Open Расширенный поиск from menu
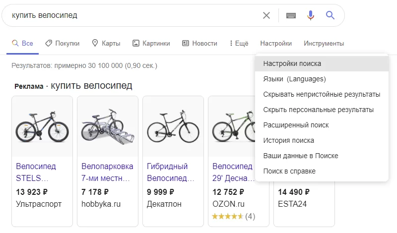 coord(296,125)
